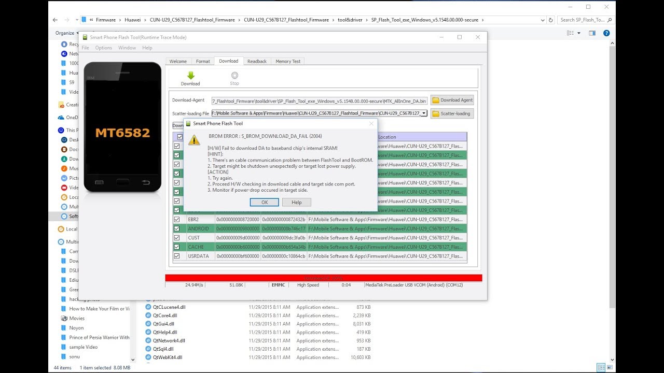Viewport: 664px width, 373px height.
Task: Switch to the Memory Test tab
Action: tap(288, 61)
